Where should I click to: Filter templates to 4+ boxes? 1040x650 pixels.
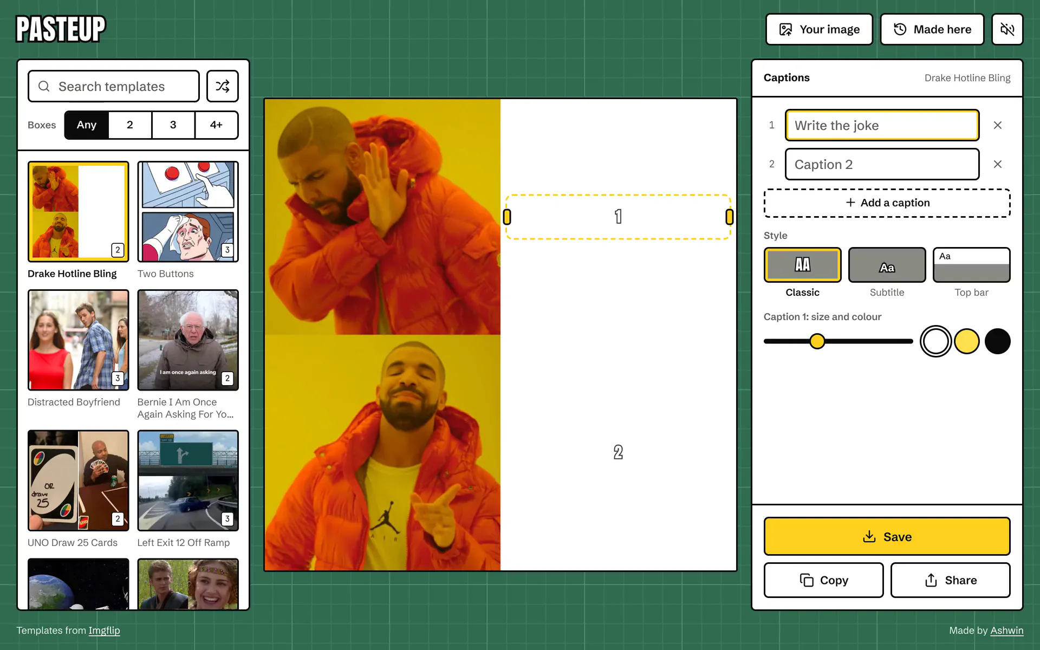[216, 125]
